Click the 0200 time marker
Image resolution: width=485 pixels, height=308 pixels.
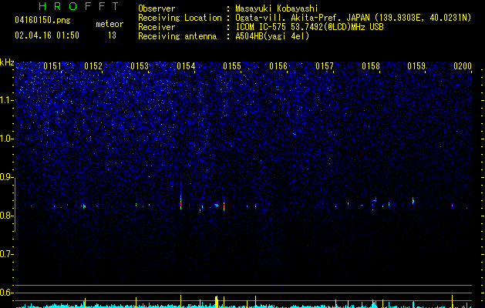[463, 66]
